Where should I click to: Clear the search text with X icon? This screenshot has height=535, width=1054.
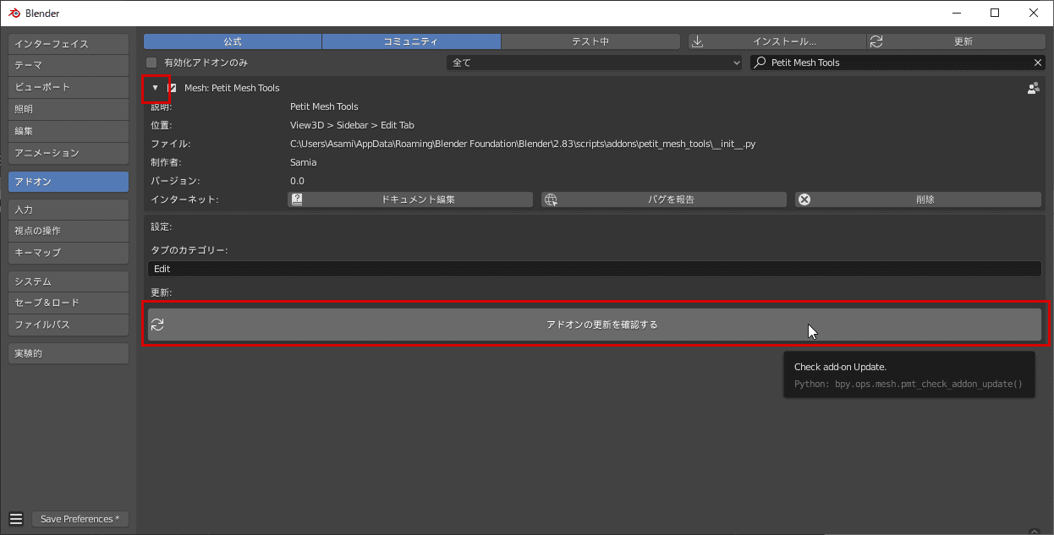click(1039, 63)
